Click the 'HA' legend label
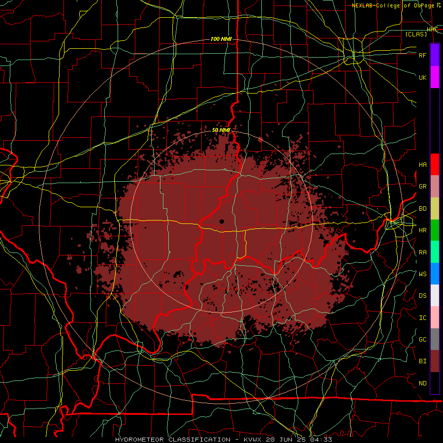Image resolution: width=443 pixels, height=443 pixels. pos(423,165)
